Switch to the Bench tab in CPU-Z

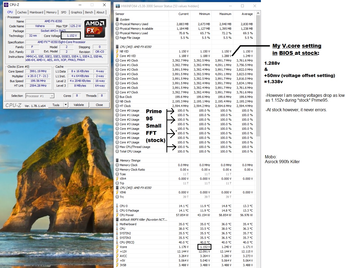(x=89, y=12)
